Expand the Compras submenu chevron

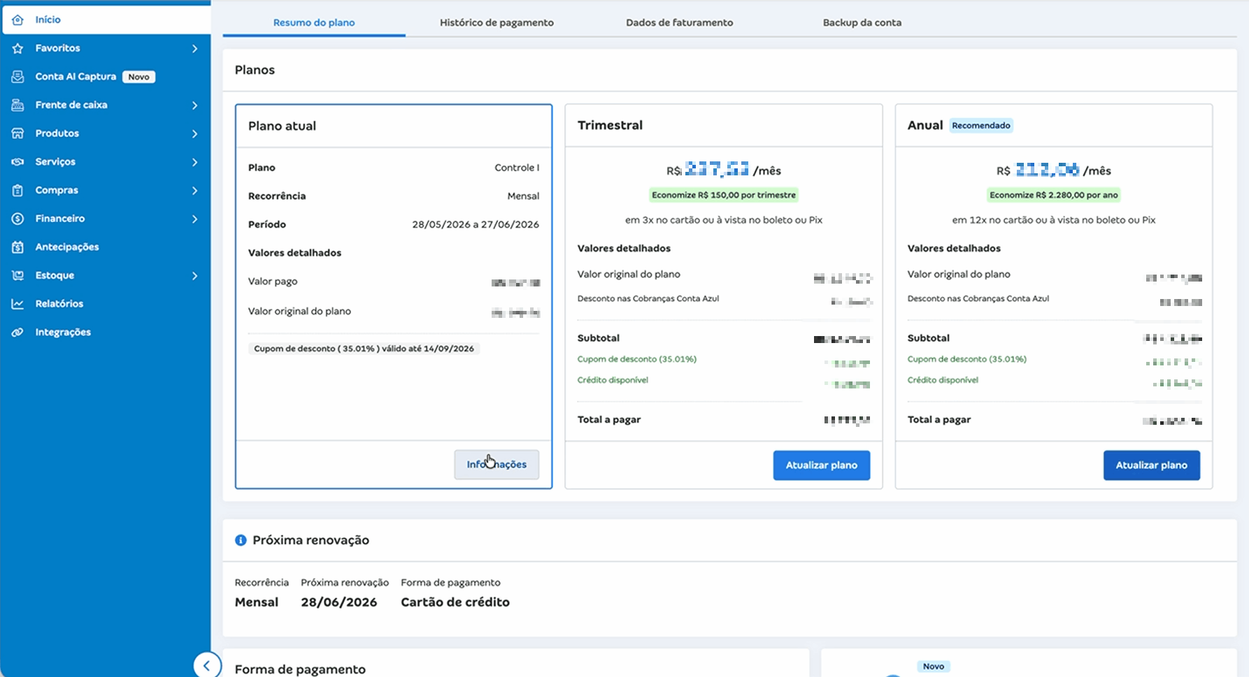click(x=194, y=190)
